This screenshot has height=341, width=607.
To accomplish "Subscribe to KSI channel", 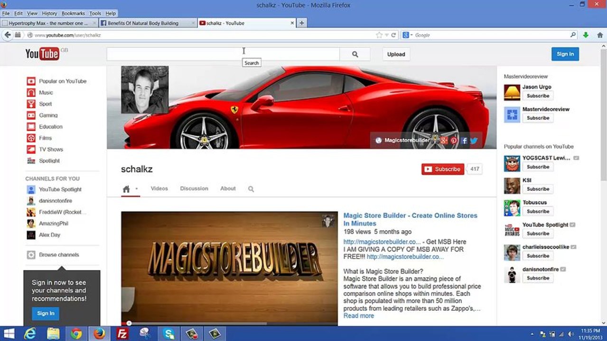I will tap(538, 189).
